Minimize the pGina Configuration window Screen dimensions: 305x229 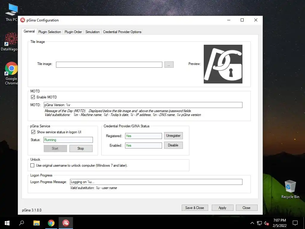point(229,20)
